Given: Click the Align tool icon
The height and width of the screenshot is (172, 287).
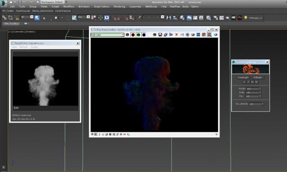Looking at the screenshot, I should tap(175, 18).
